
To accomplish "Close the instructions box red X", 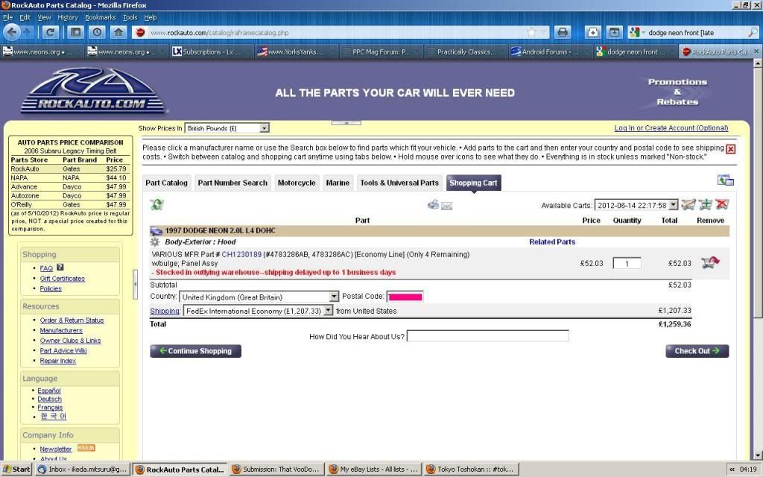I will tap(730, 149).
